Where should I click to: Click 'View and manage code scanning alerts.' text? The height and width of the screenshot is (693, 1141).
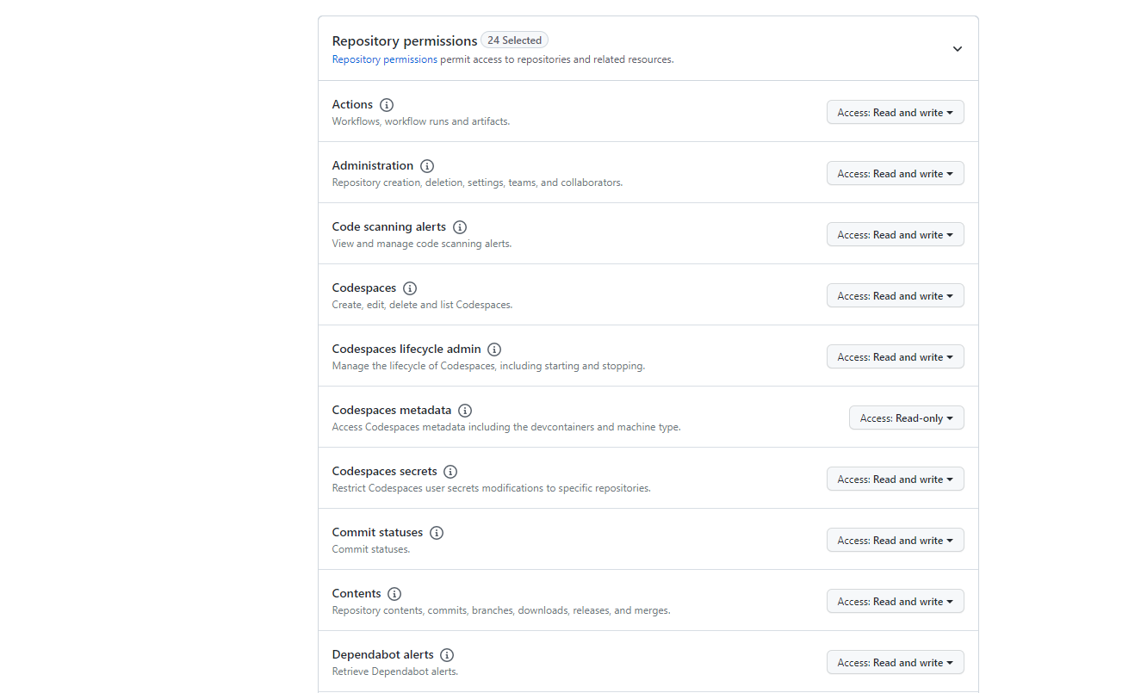click(x=422, y=244)
